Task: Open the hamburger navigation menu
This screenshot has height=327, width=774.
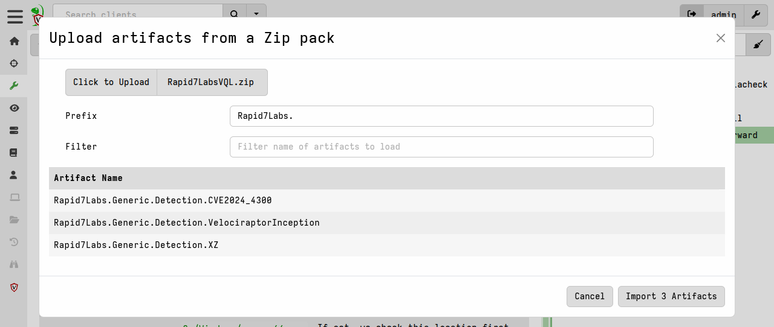Action: (15, 16)
